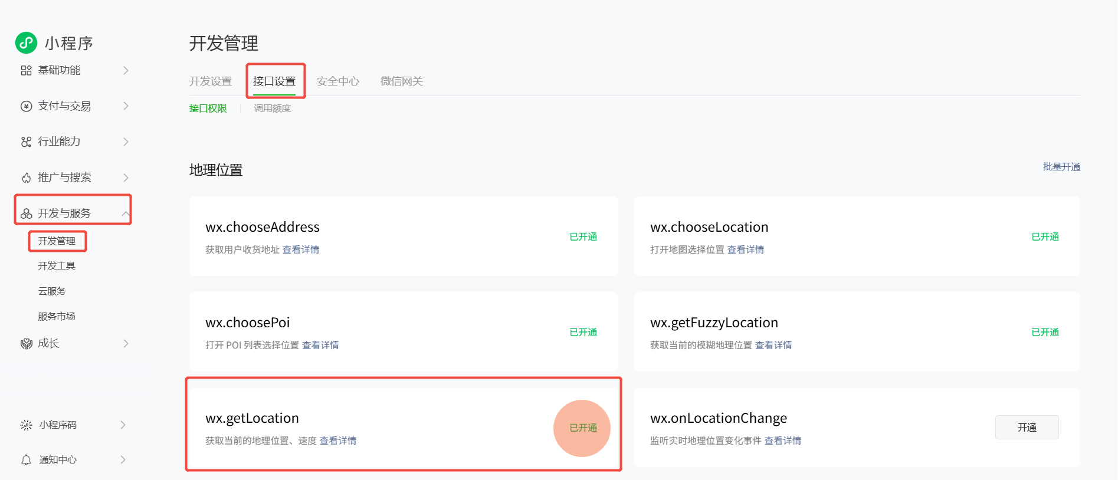
Task: Click the 通知中心 bell icon
Action: (x=26, y=460)
